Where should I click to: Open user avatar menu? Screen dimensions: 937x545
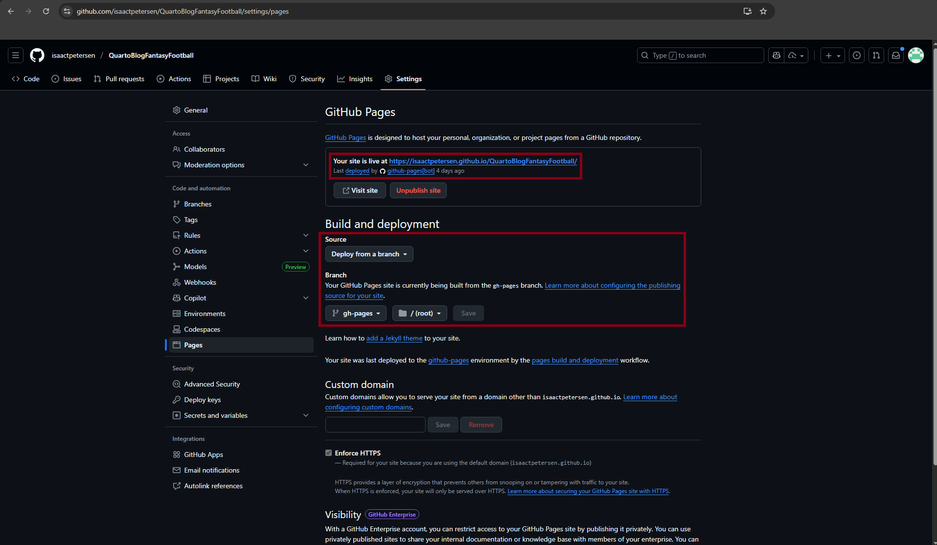pos(916,55)
